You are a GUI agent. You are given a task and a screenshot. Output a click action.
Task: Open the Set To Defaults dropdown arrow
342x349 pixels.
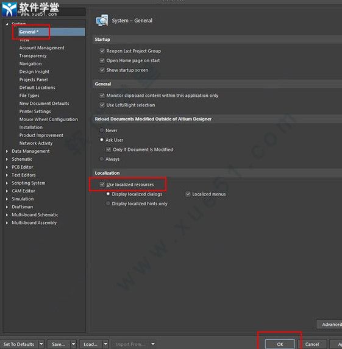click(x=41, y=344)
